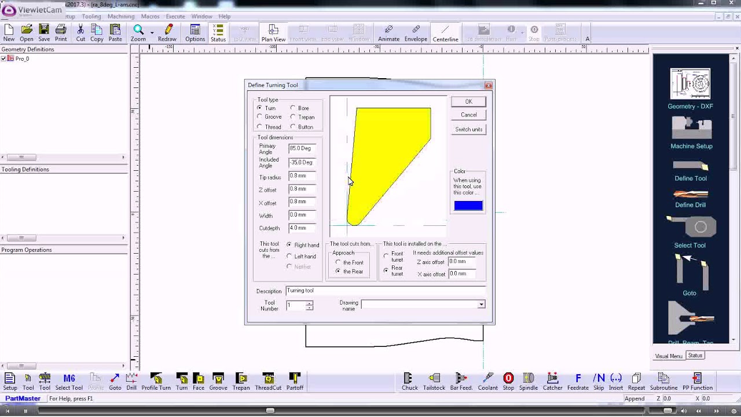Viewport: 741px width, 417px height.
Task: Click the Spindle icon
Action: coord(529,382)
